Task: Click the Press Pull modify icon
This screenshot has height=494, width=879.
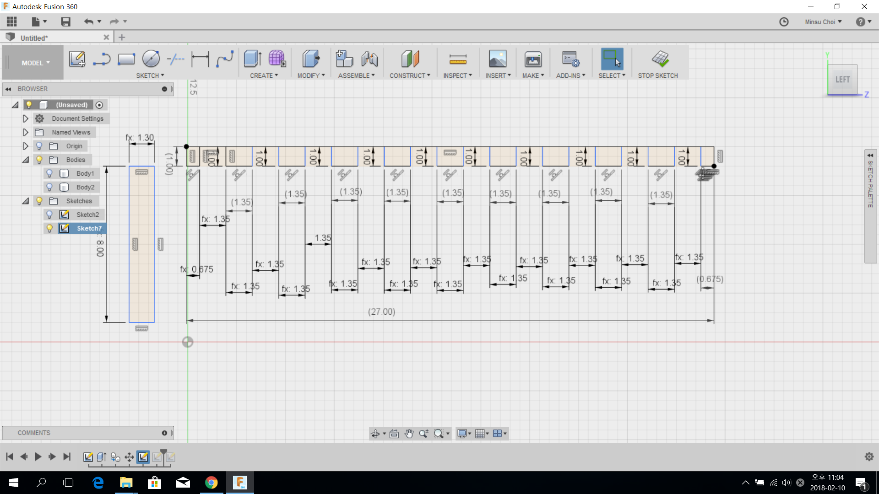Action: click(311, 59)
